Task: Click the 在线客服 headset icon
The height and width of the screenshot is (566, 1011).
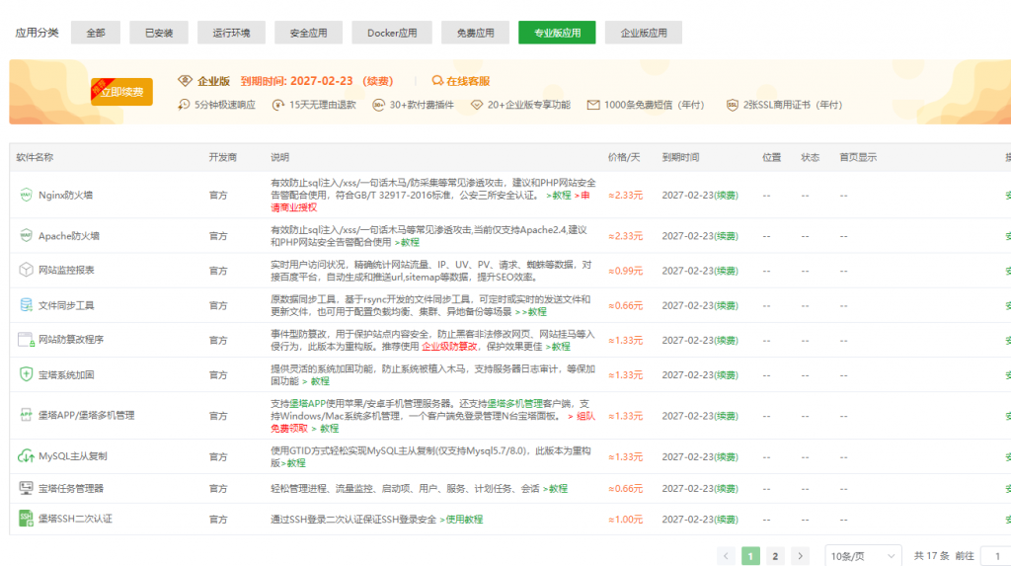Action: point(437,81)
